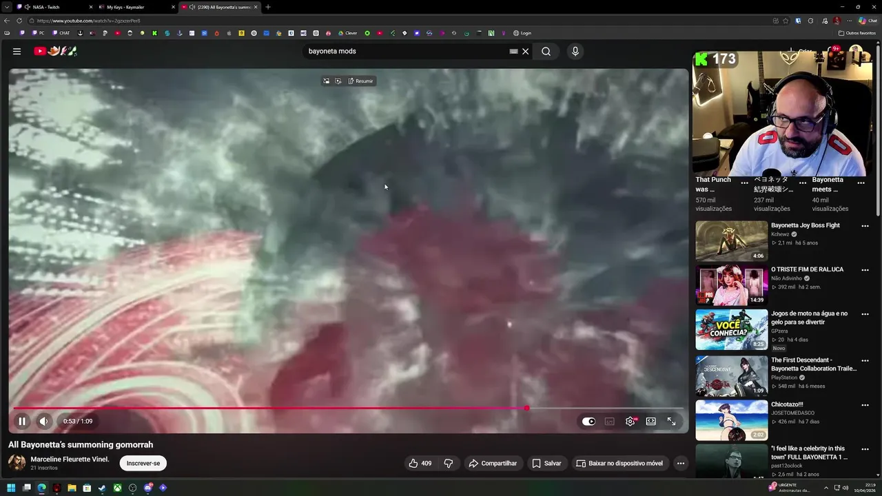The image size is (882, 496).
Task: Open the tab search dropdown arrow
Action: (x=6, y=7)
